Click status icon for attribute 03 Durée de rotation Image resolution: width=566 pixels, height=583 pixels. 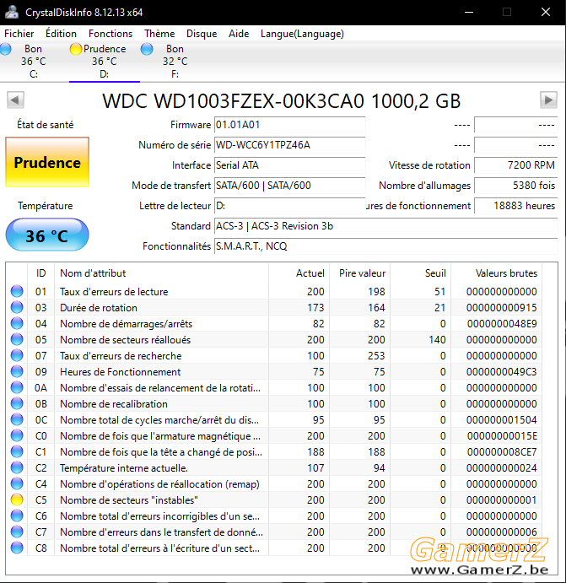[x=17, y=307]
